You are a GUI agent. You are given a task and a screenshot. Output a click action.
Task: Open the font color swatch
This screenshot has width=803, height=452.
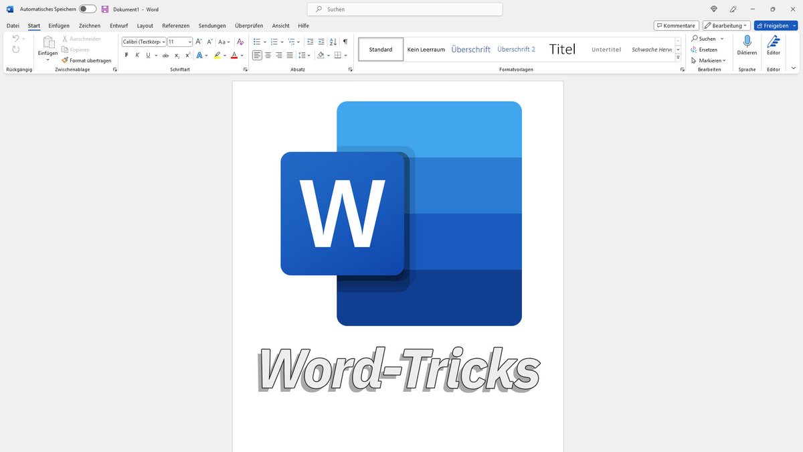[x=234, y=56]
